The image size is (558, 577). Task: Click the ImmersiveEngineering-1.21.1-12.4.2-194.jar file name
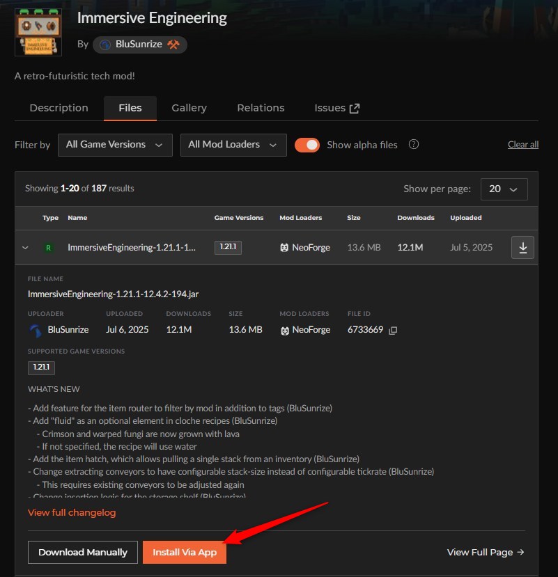point(113,294)
